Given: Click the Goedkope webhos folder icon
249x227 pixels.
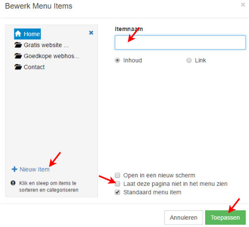Looking at the screenshot, I should (x=18, y=56).
